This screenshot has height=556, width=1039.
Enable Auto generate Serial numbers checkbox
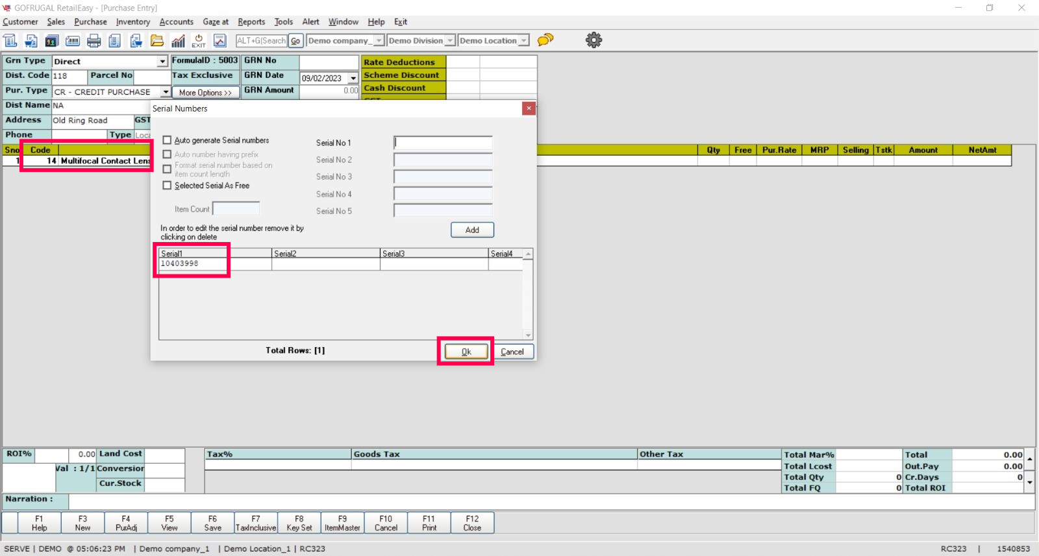[x=167, y=140]
